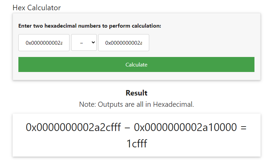Screen dimensions: 264x160
Task: Click the result value 1cfff
Action: coord(137,144)
